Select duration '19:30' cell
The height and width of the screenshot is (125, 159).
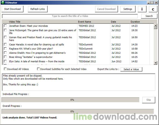(x=134, y=30)
